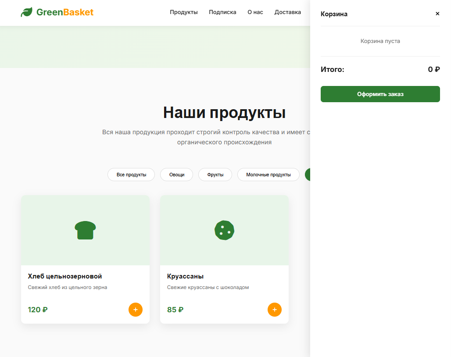Click the Хлеб цельнозерновой product title

[65, 276]
